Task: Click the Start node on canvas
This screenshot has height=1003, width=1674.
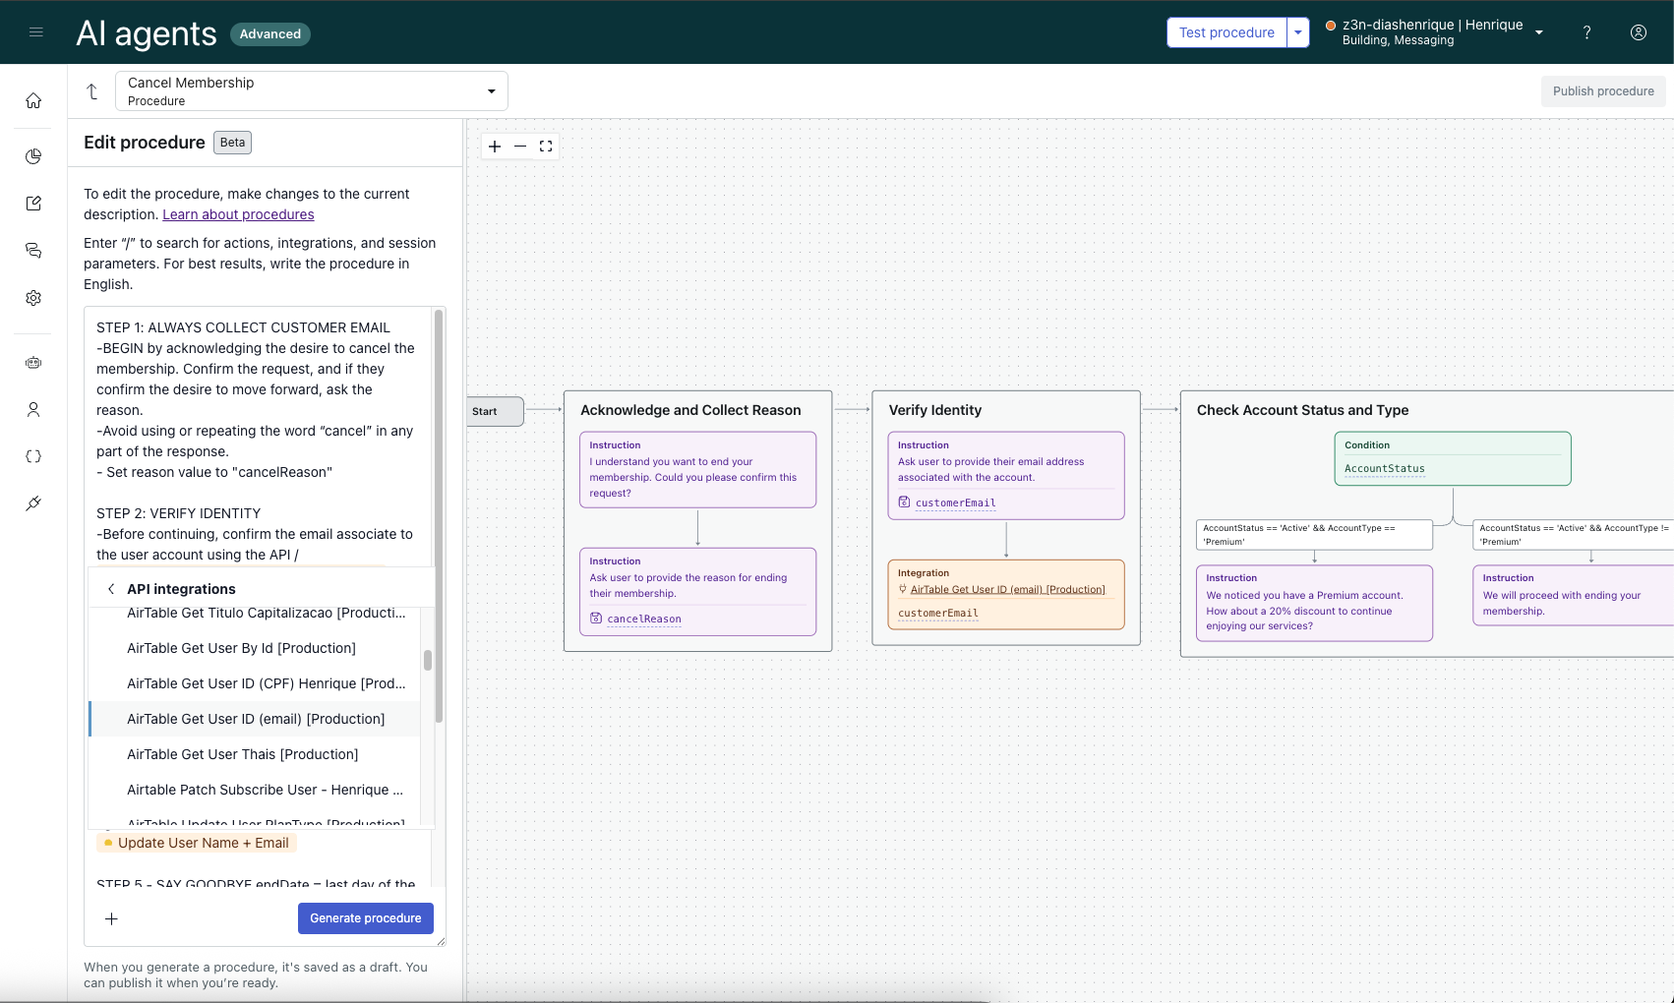Action: coord(495,411)
